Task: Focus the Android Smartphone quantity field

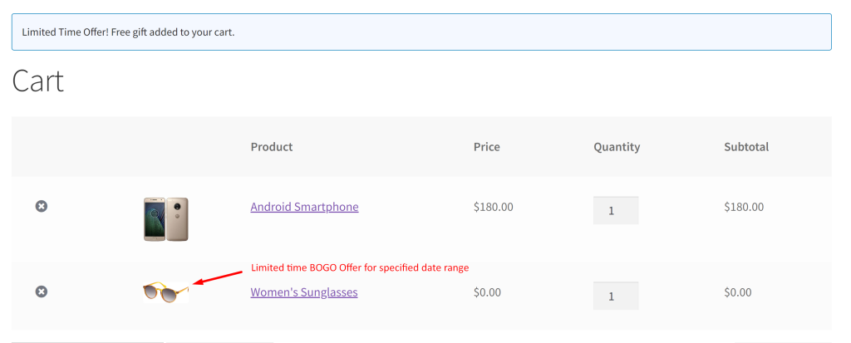Action: pos(616,211)
